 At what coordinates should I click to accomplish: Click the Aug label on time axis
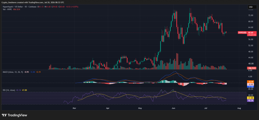pyautogui.click(x=239, y=108)
